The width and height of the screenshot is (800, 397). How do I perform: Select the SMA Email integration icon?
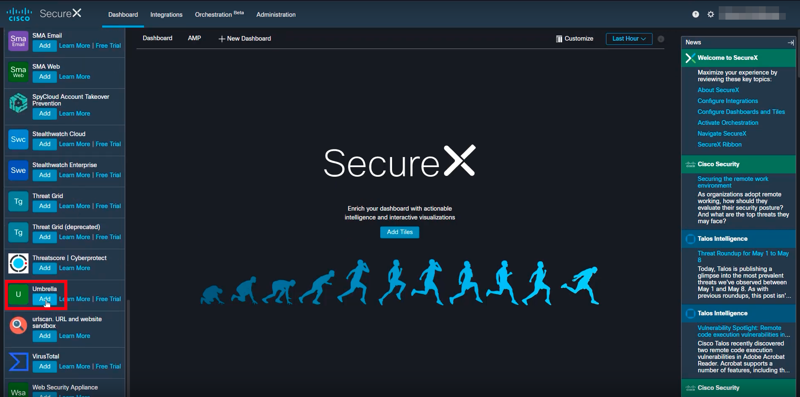(18, 41)
